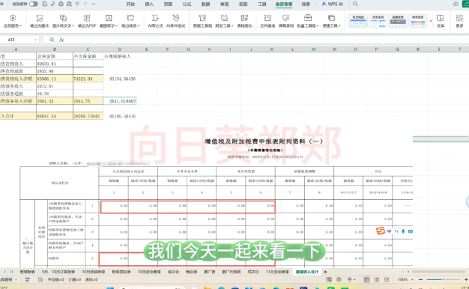Click the 更多 icon in ribbon

pyautogui.click(x=459, y=21)
